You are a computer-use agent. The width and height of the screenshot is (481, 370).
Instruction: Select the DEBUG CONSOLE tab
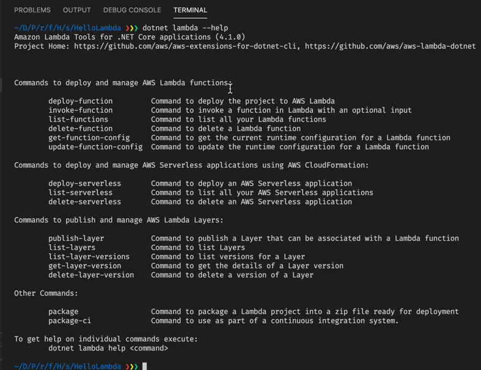pyautogui.click(x=132, y=10)
